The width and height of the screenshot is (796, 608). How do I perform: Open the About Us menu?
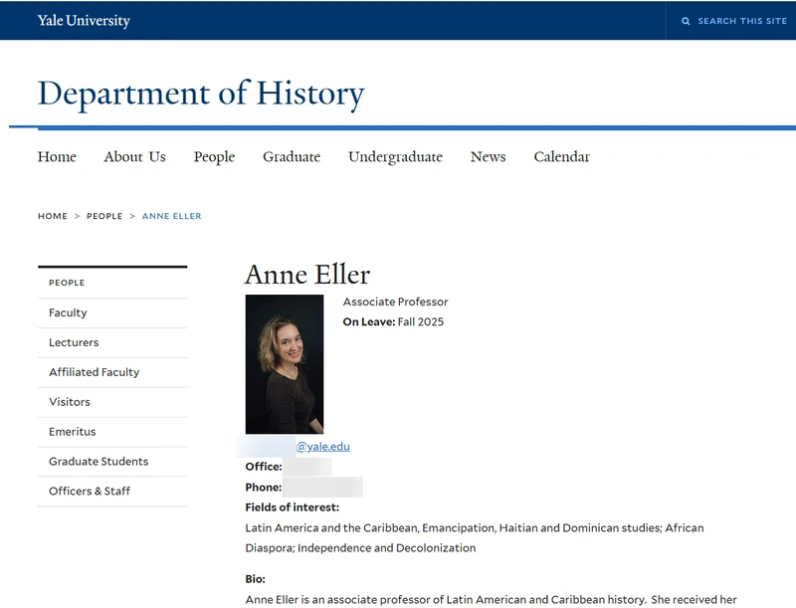point(135,157)
